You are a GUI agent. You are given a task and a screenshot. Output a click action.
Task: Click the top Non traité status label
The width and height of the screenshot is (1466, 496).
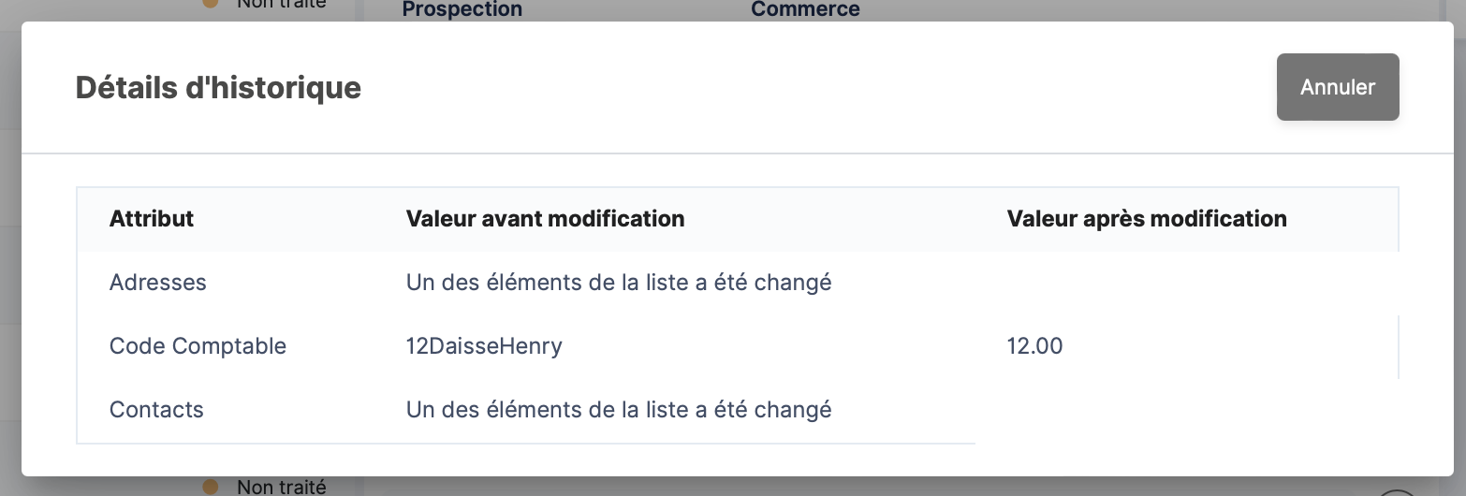click(x=281, y=5)
